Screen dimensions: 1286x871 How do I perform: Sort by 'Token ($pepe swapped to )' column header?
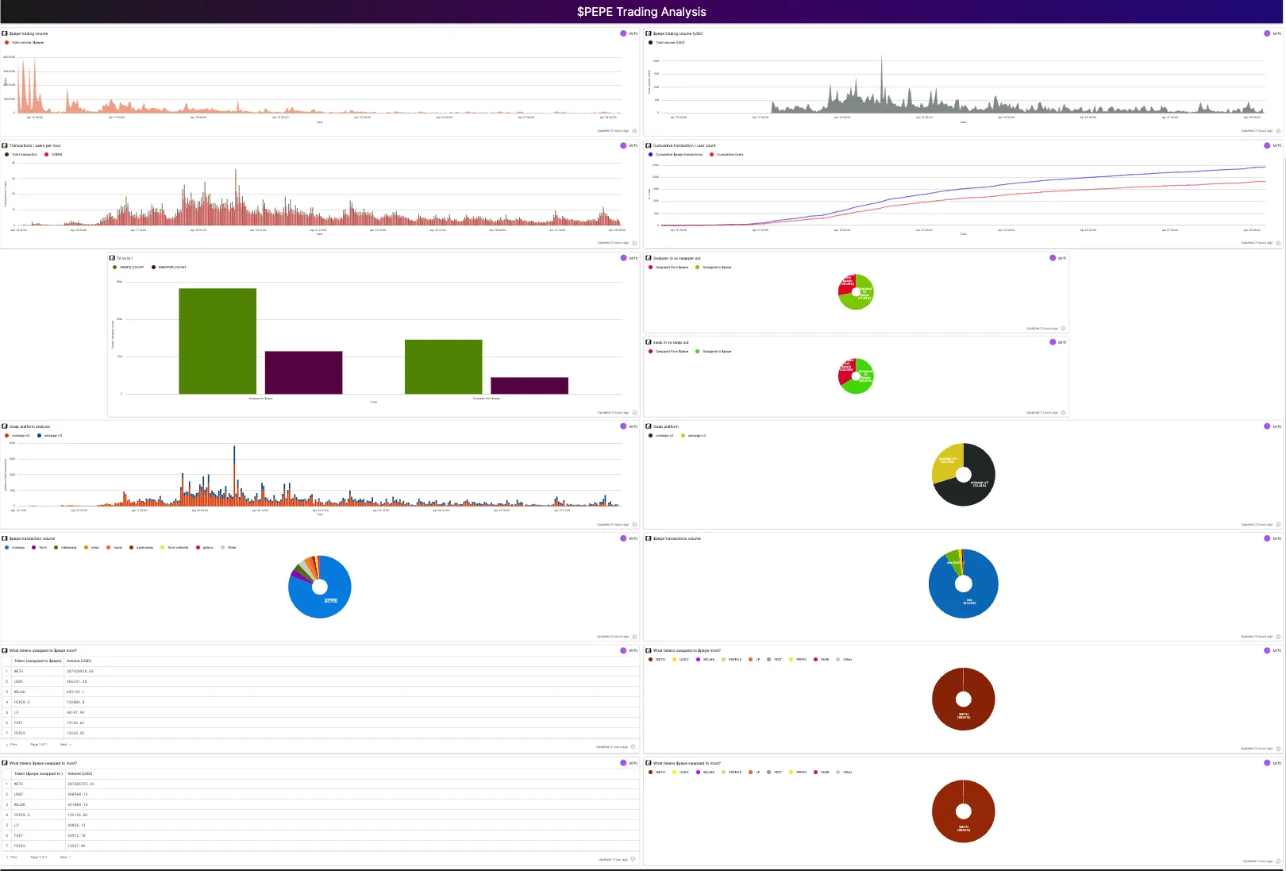tap(38, 773)
